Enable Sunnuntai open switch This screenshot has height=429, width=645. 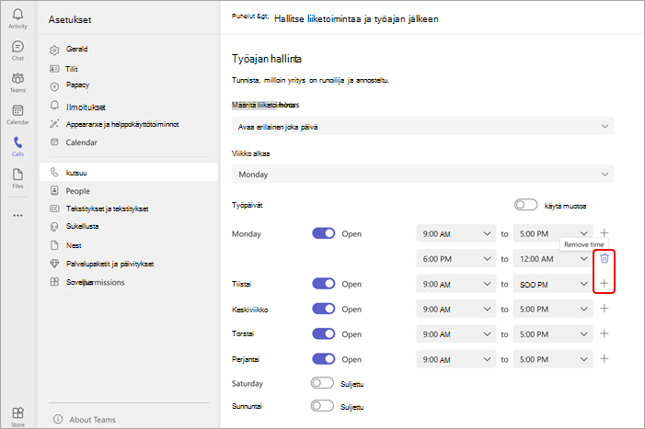point(322,406)
